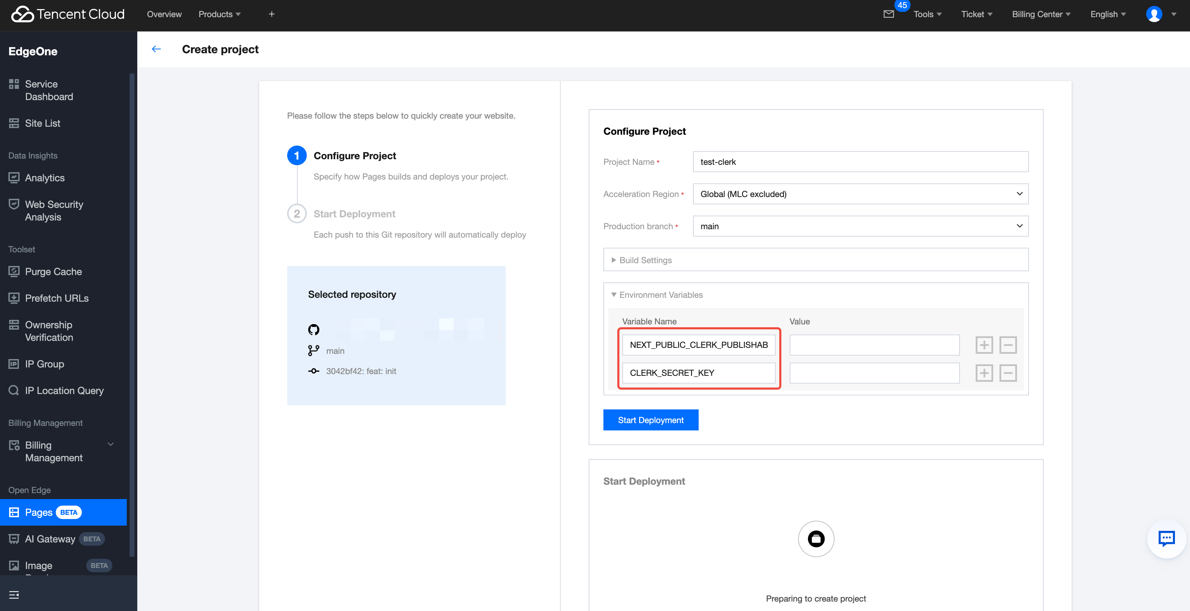Open the Ticket dropdown
This screenshot has height=611, width=1190.
pyautogui.click(x=977, y=14)
